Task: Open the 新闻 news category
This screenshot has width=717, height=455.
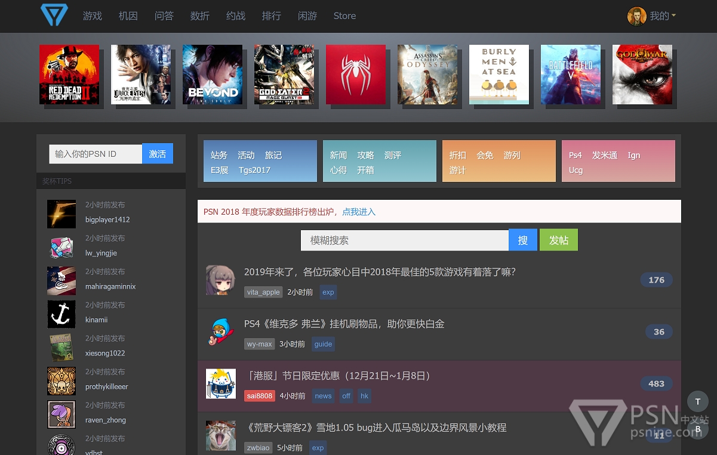Action: point(339,155)
